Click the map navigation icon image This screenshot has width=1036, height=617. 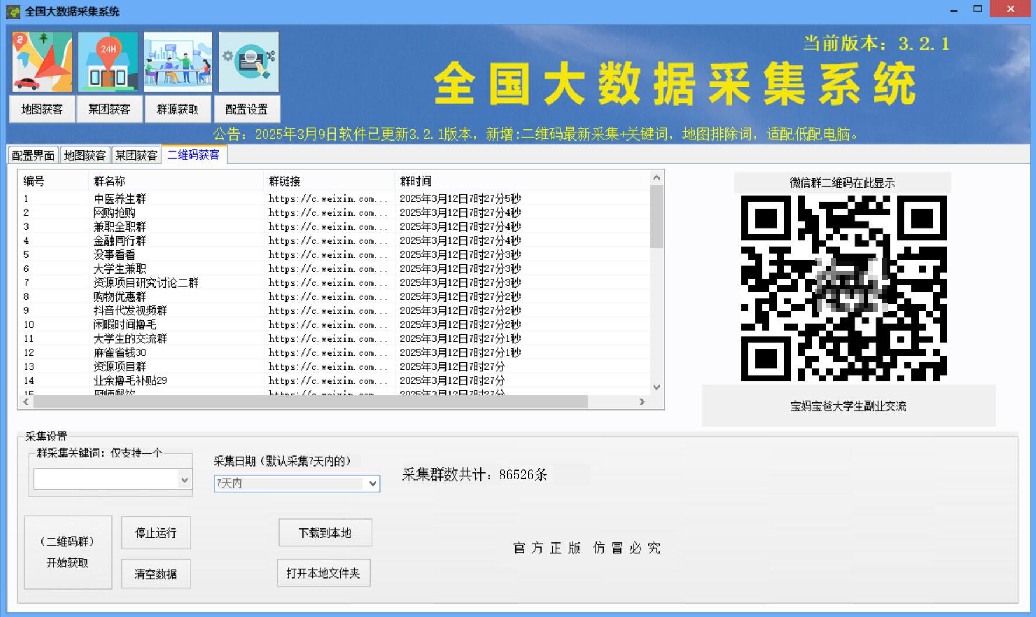(42, 62)
